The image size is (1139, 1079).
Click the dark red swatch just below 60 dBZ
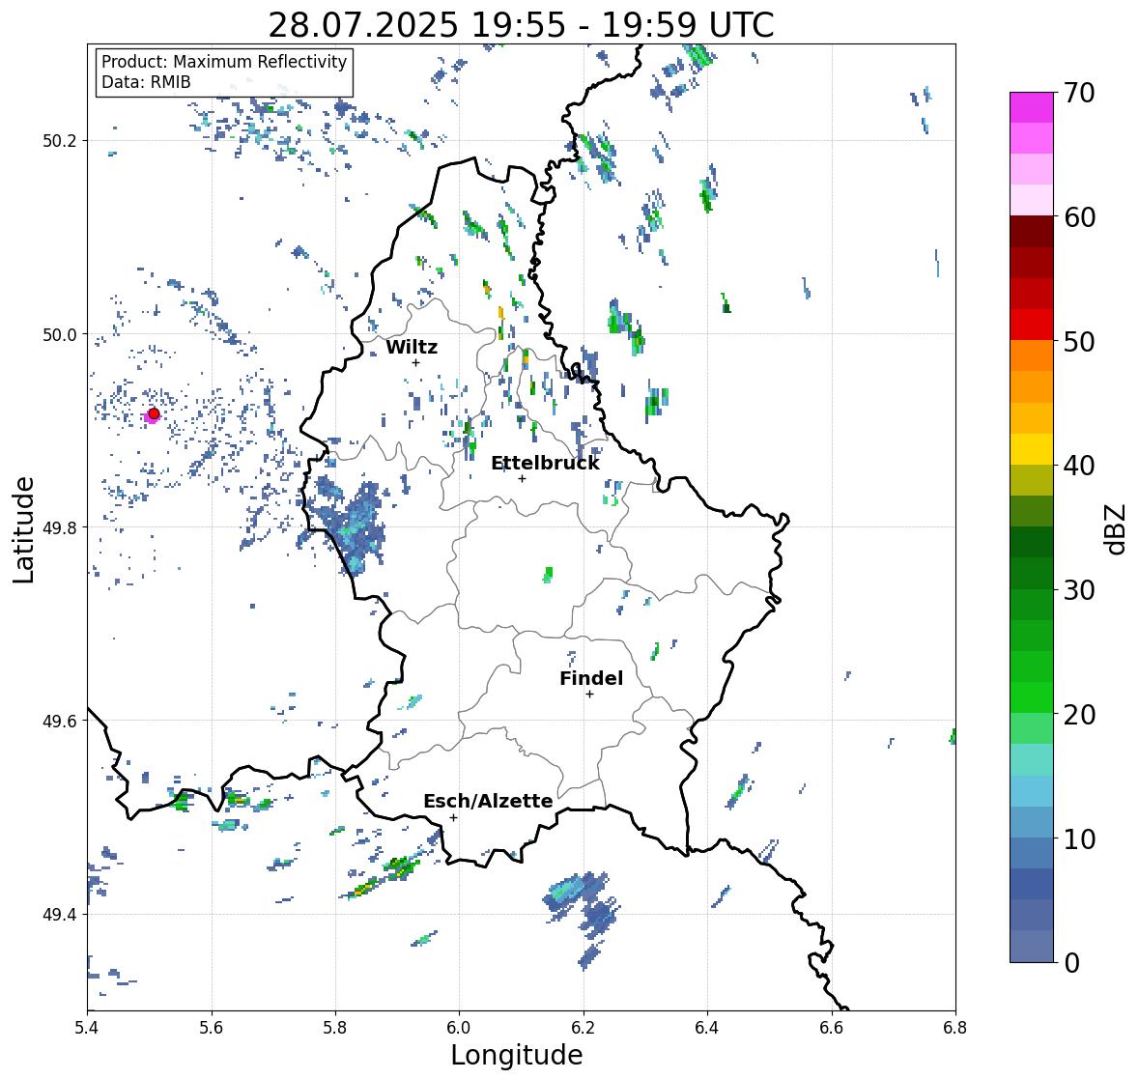pos(1032,232)
